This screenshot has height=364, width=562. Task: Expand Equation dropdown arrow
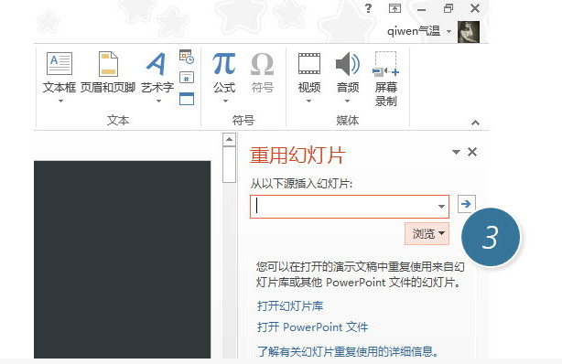click(x=225, y=101)
